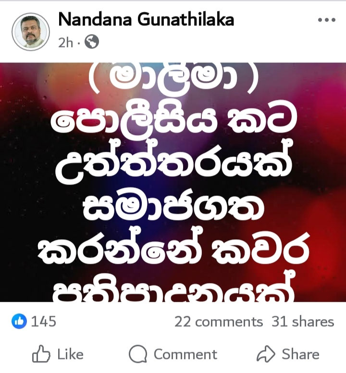Tap the curved arrow Share icon

(266, 354)
